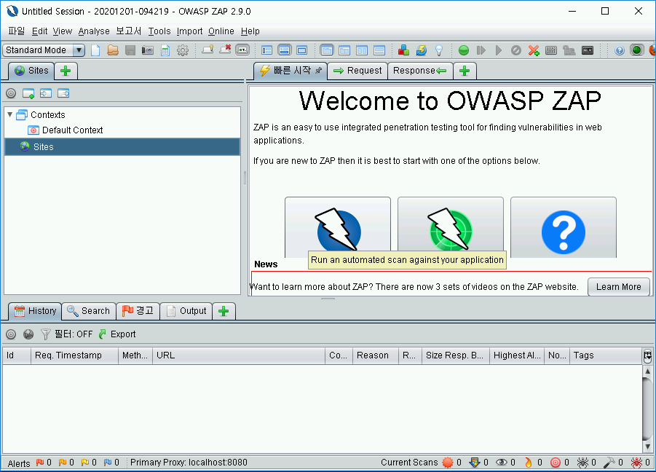The width and height of the screenshot is (656, 472).
Task: Select the Sites tab
Action: coord(31,71)
